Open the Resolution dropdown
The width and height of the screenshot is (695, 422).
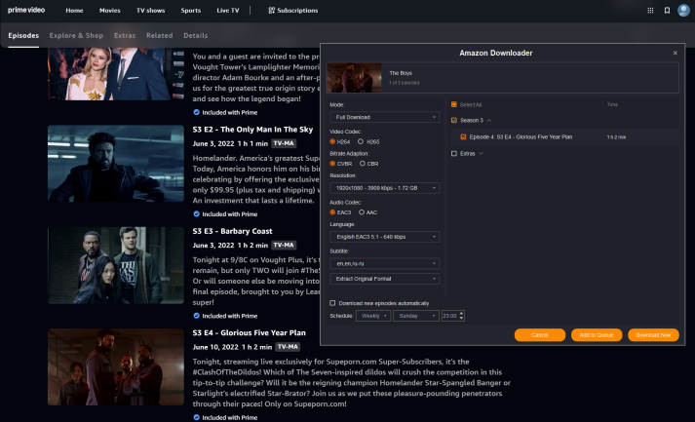384,187
